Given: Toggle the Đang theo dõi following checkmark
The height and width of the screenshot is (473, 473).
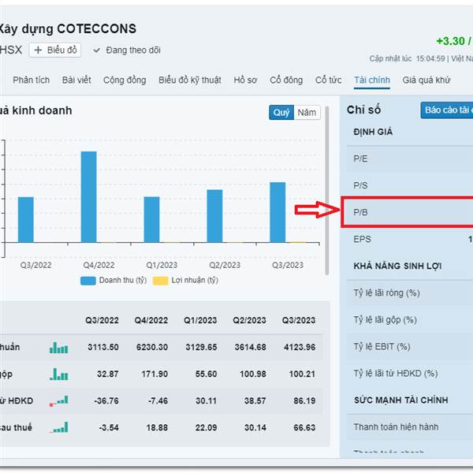Looking at the screenshot, I should tap(96, 50).
